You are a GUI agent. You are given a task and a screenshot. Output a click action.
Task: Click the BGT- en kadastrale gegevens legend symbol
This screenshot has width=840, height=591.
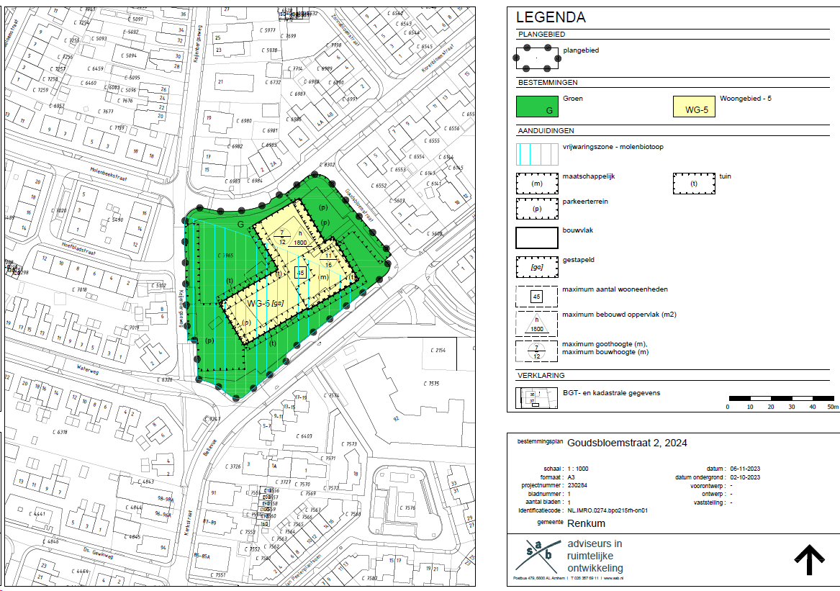(537, 398)
